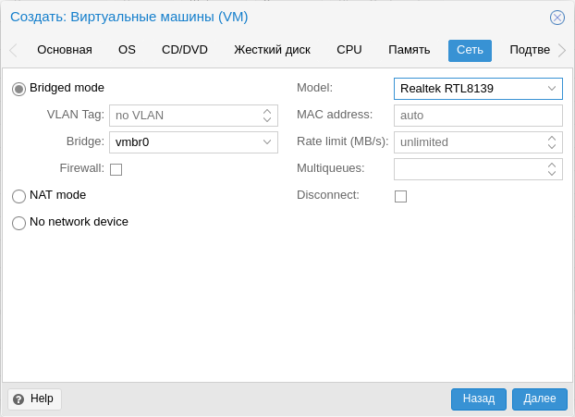The image size is (575, 417).
Task: Switch to the Жесткий диск tab
Action: click(272, 50)
